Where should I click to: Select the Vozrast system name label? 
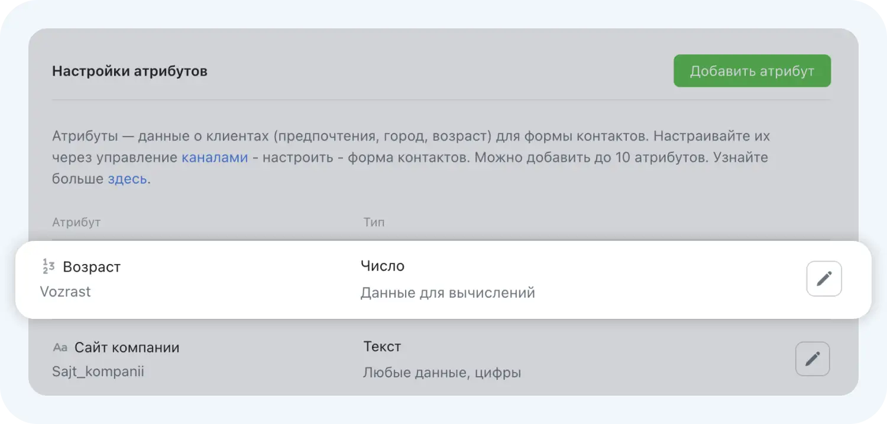(65, 292)
